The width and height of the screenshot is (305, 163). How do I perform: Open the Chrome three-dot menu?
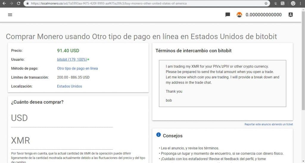click(x=300, y=3)
